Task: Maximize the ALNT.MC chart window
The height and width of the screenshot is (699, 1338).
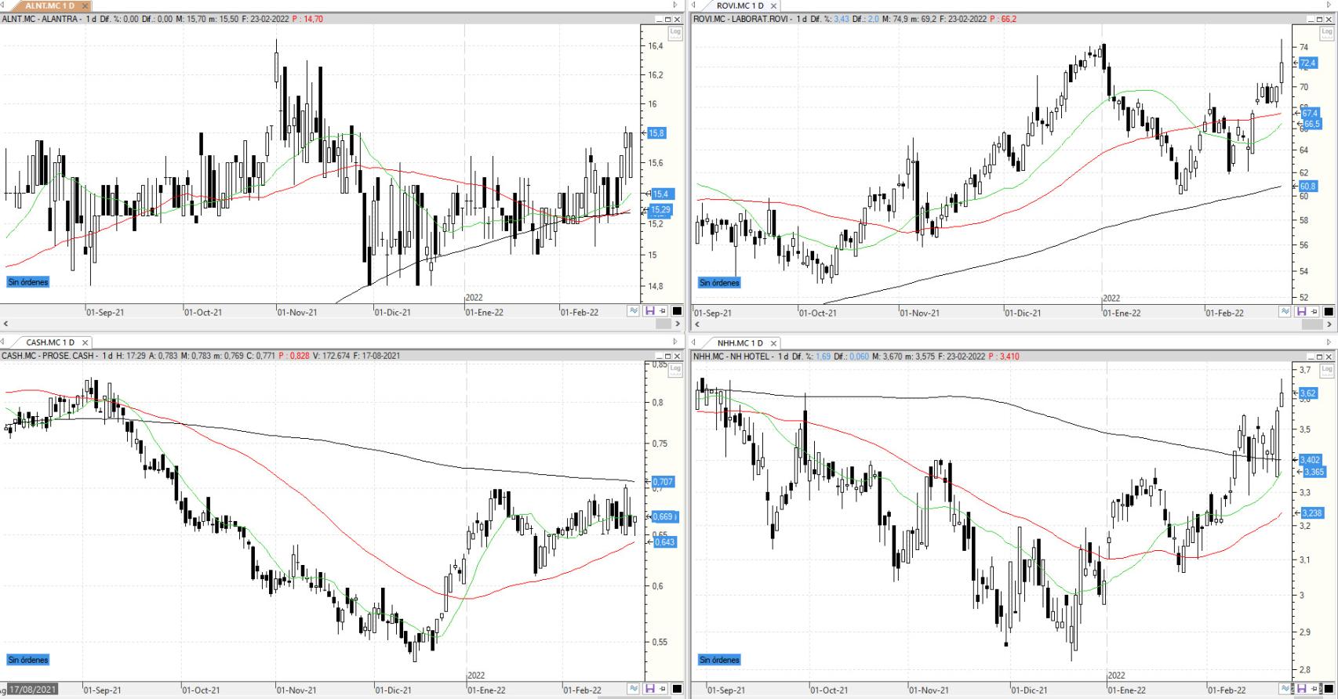Action: pyautogui.click(x=667, y=19)
